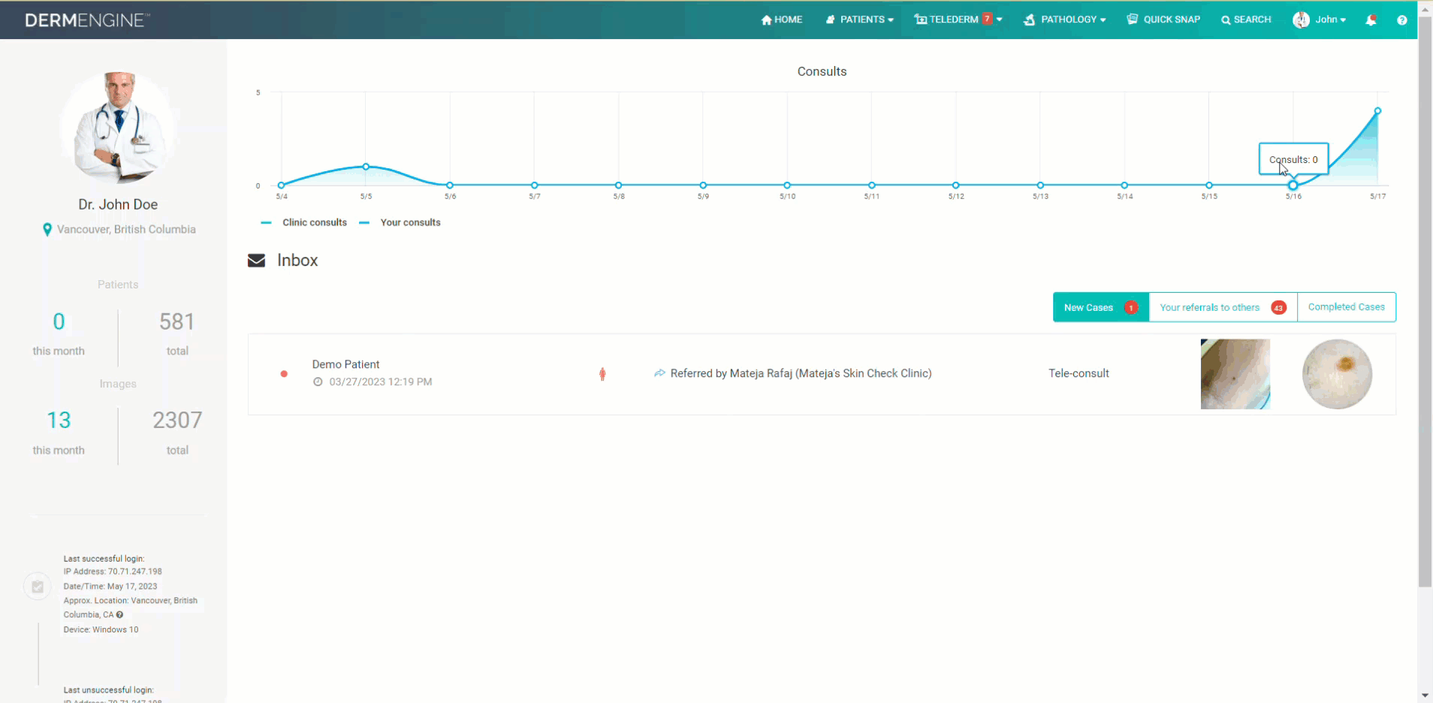
Task: Click the clock icon beside case date
Action: (318, 382)
